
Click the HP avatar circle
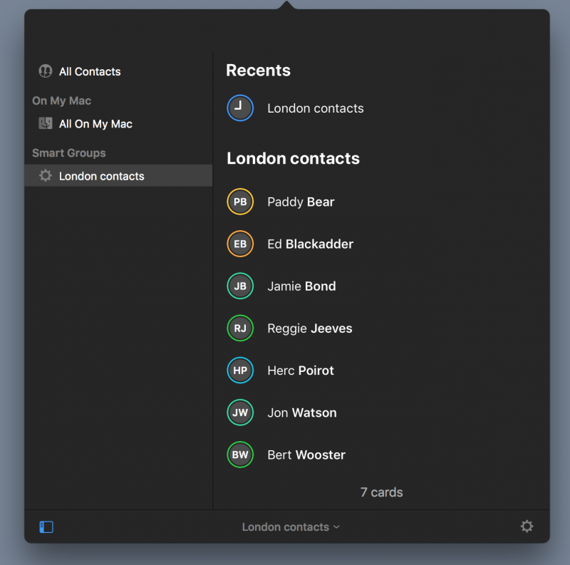pyautogui.click(x=240, y=370)
